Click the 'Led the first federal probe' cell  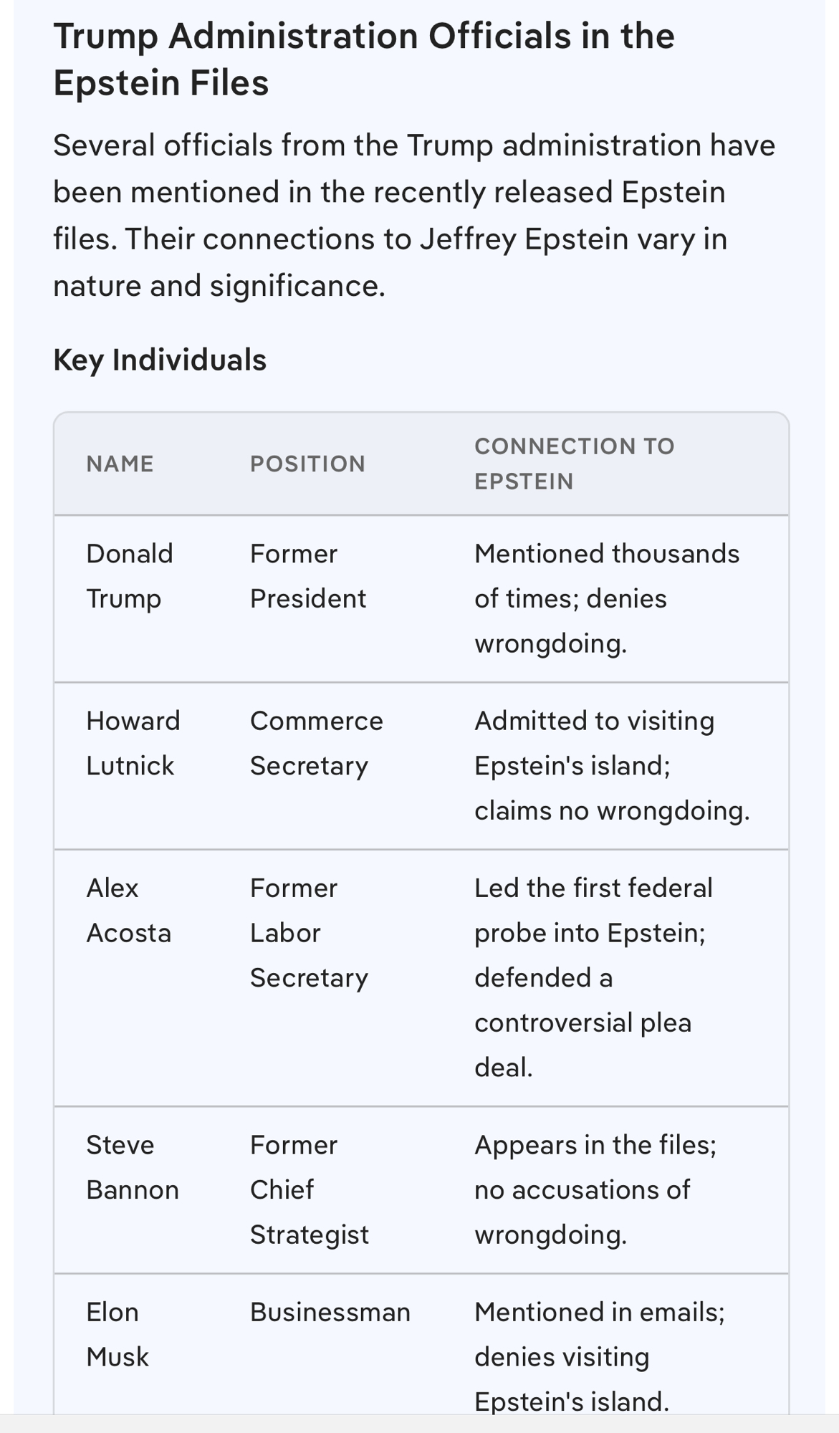point(593,977)
